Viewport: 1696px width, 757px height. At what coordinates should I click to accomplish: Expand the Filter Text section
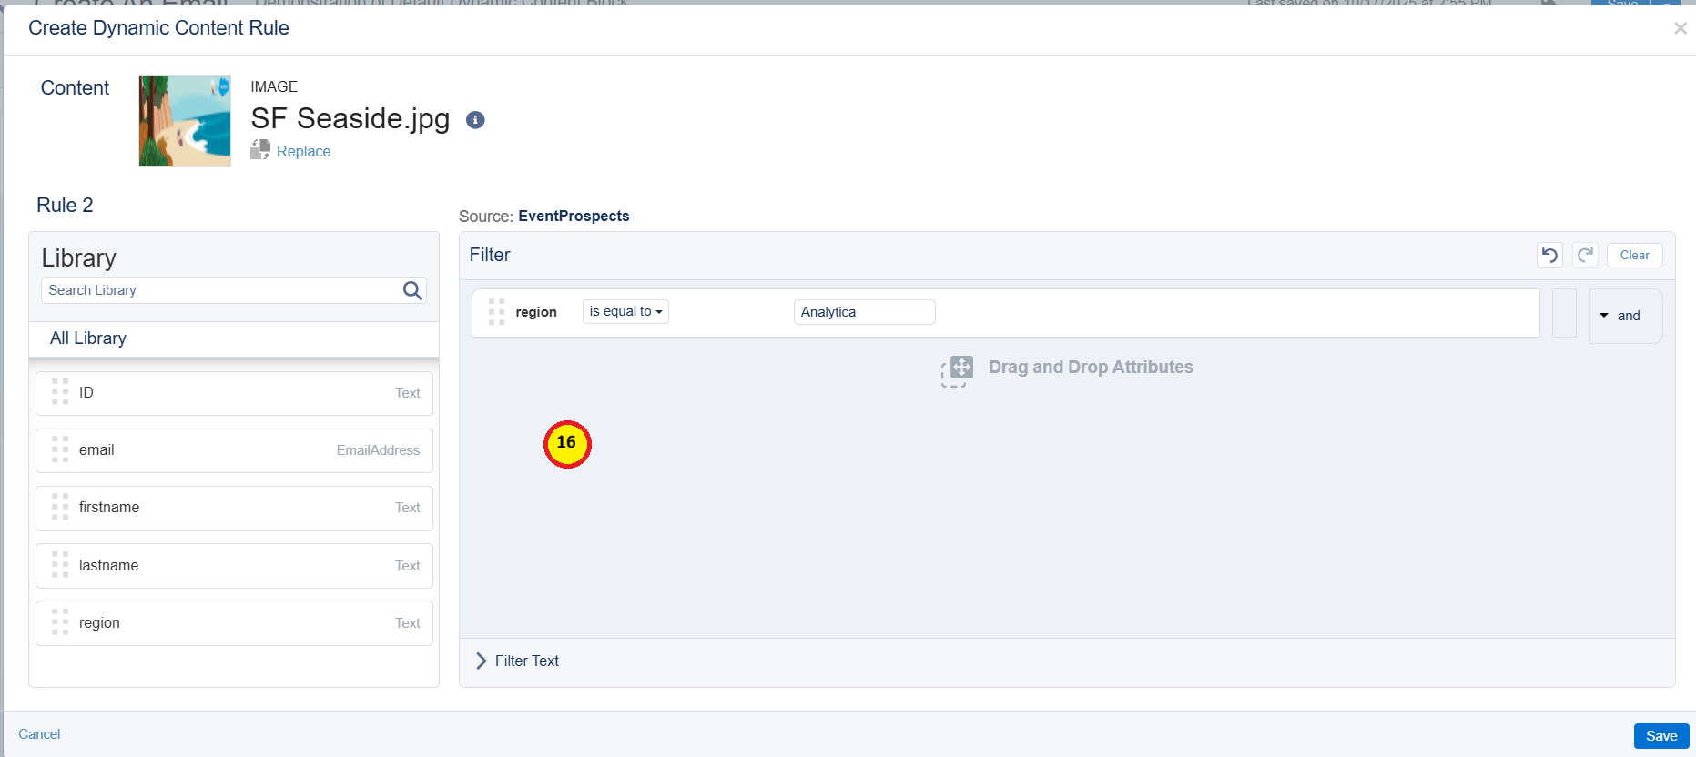click(482, 661)
